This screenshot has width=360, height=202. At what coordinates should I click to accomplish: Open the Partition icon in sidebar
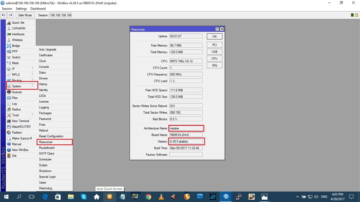(x=9, y=133)
